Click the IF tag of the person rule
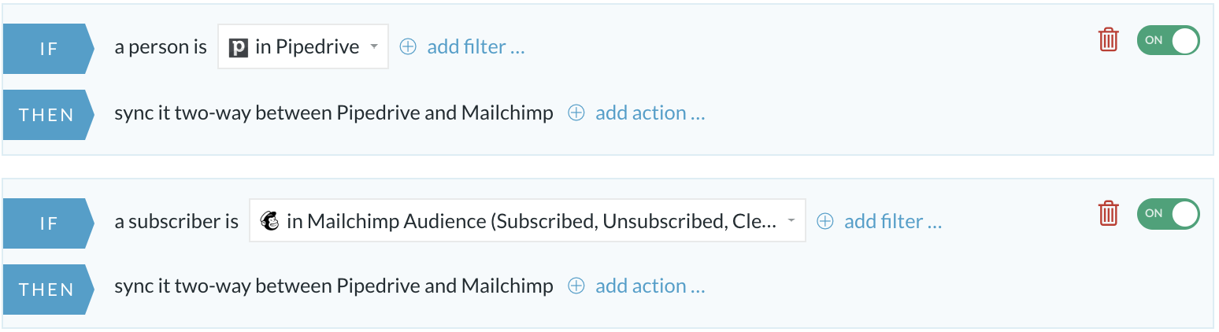This screenshot has width=1219, height=332. pos(49,48)
